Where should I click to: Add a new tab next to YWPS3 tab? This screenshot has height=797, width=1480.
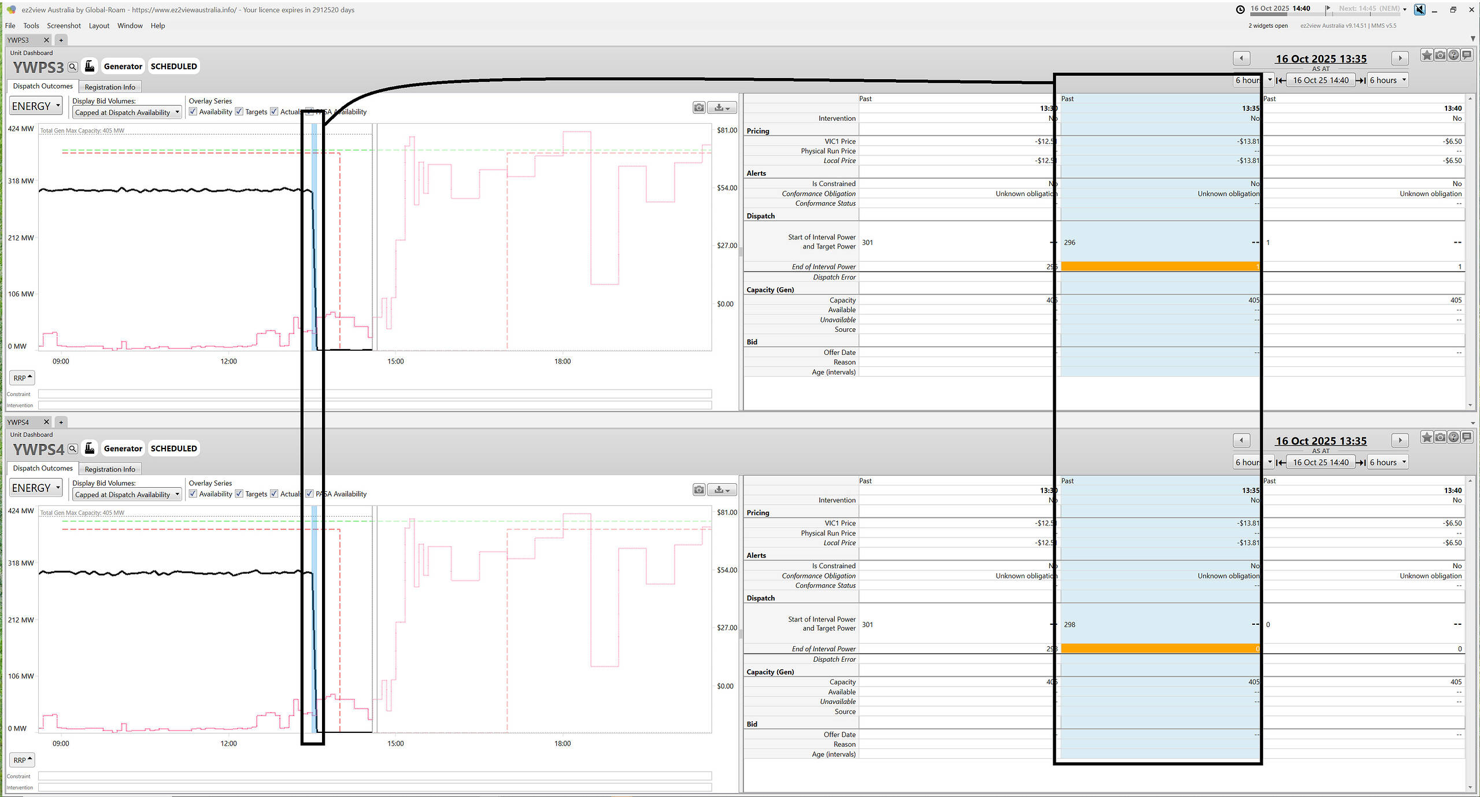(x=61, y=40)
